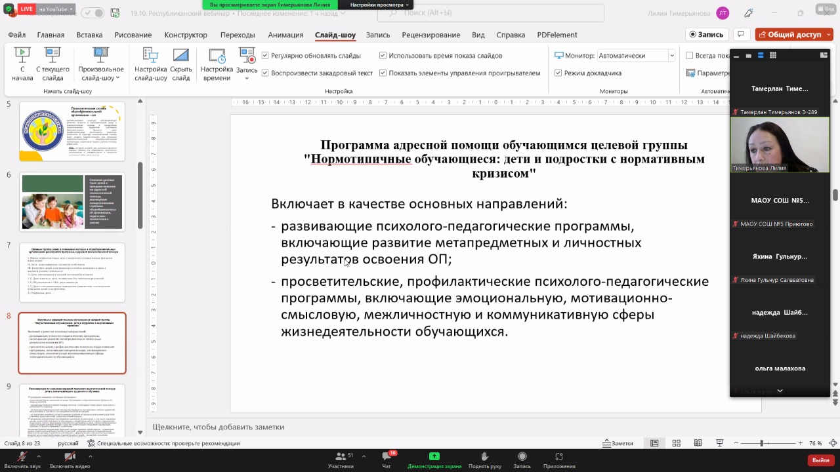Viewport: 840px width, 472px height.
Task: Open Rehearse Timings tool
Action: point(217,64)
